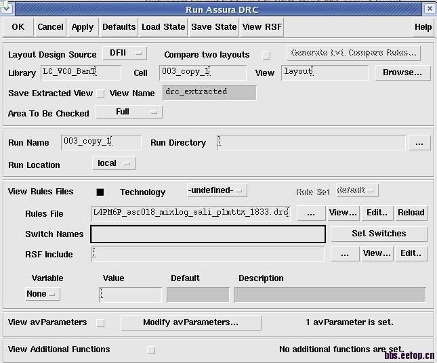Screen dimensions: 437x363
Task: Click the RSF Include Edit.. button
Action: pos(411,254)
